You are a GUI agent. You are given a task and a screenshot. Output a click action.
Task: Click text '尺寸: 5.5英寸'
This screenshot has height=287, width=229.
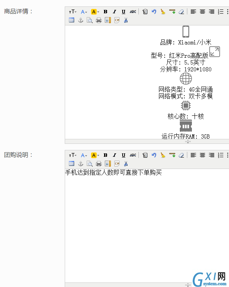pyautogui.click(x=186, y=63)
